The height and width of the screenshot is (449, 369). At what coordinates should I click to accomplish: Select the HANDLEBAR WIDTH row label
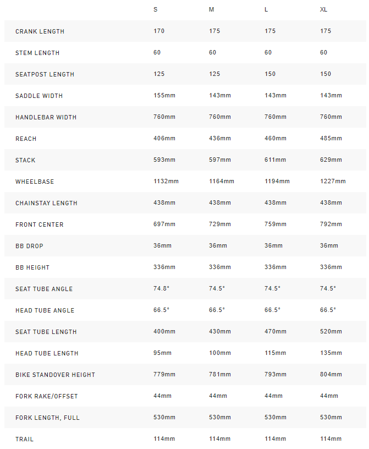tap(46, 117)
